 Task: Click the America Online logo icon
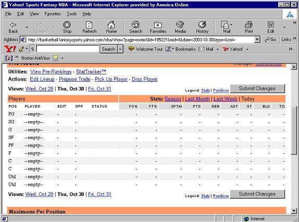pyautogui.click(x=290, y=14)
